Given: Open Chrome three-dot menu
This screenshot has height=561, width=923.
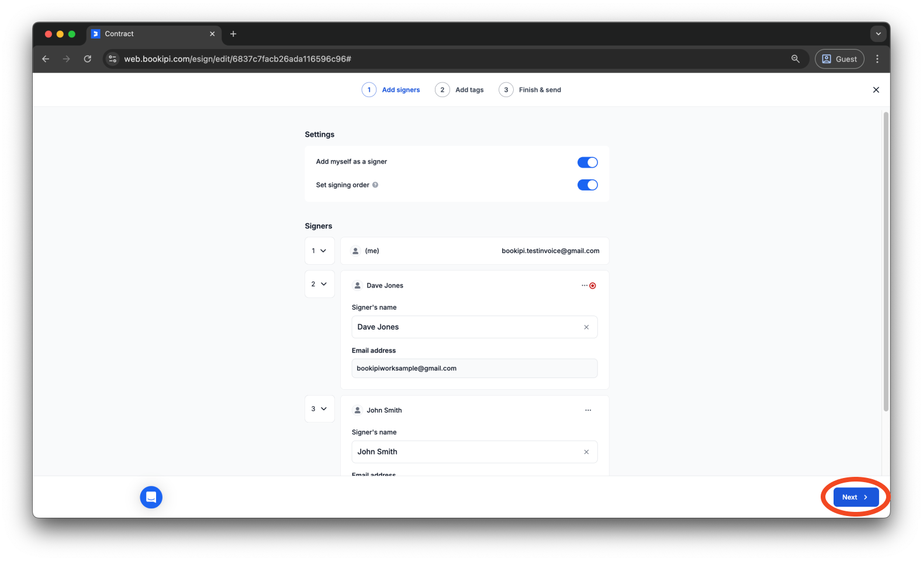Looking at the screenshot, I should pos(877,59).
